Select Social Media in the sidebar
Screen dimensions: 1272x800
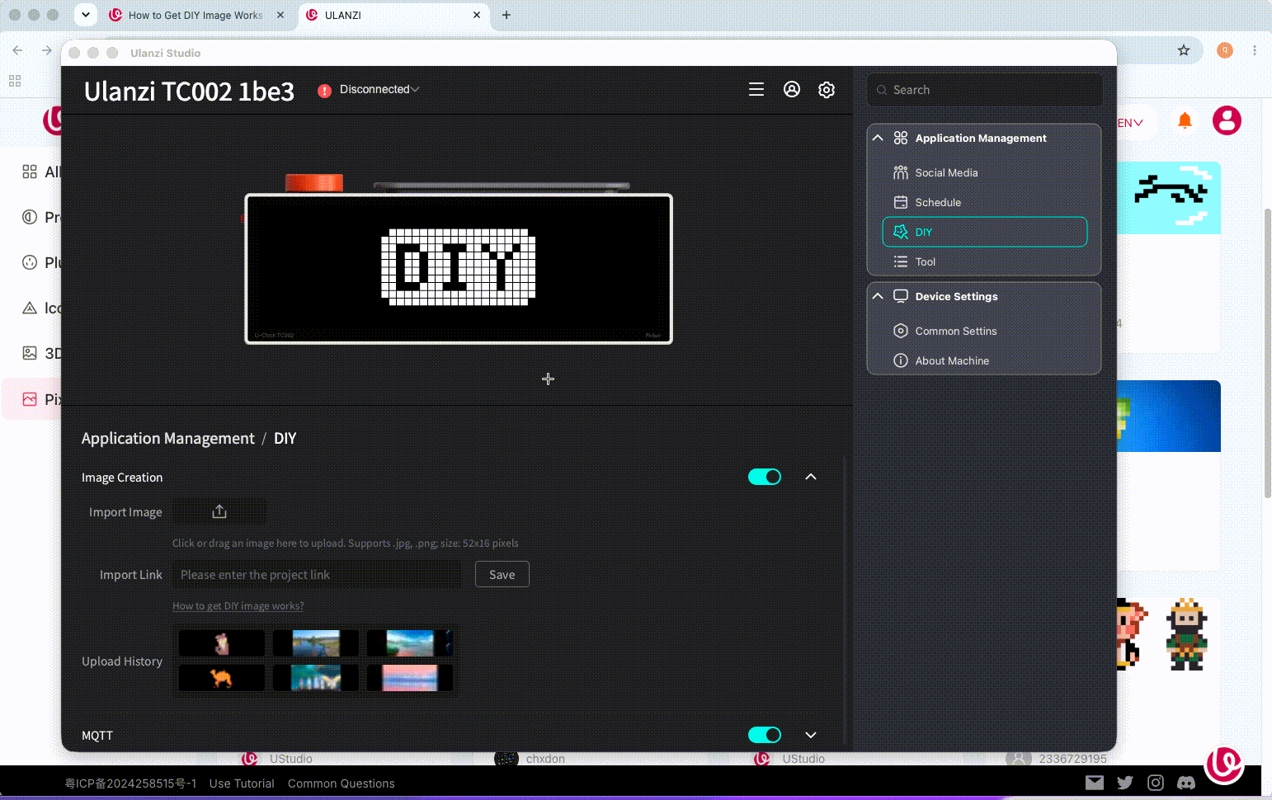985,172
